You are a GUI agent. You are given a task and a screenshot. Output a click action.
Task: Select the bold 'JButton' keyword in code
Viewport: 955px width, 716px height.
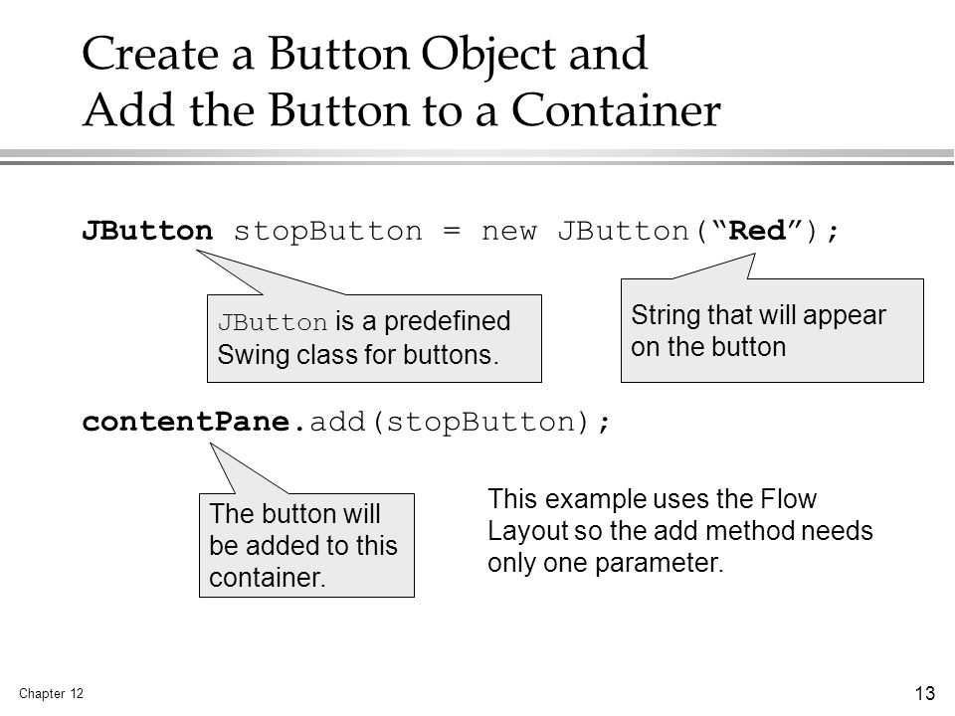coord(147,231)
